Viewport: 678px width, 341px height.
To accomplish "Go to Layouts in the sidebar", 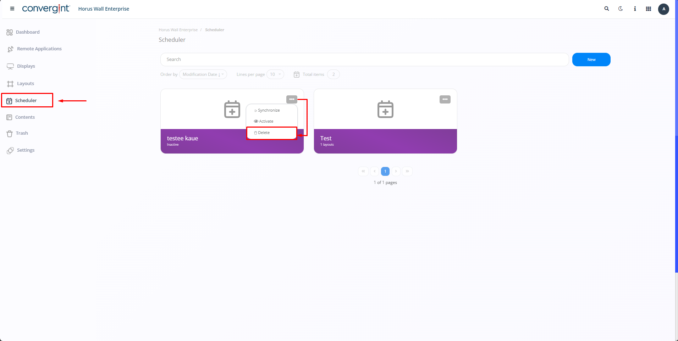I will 26,84.
